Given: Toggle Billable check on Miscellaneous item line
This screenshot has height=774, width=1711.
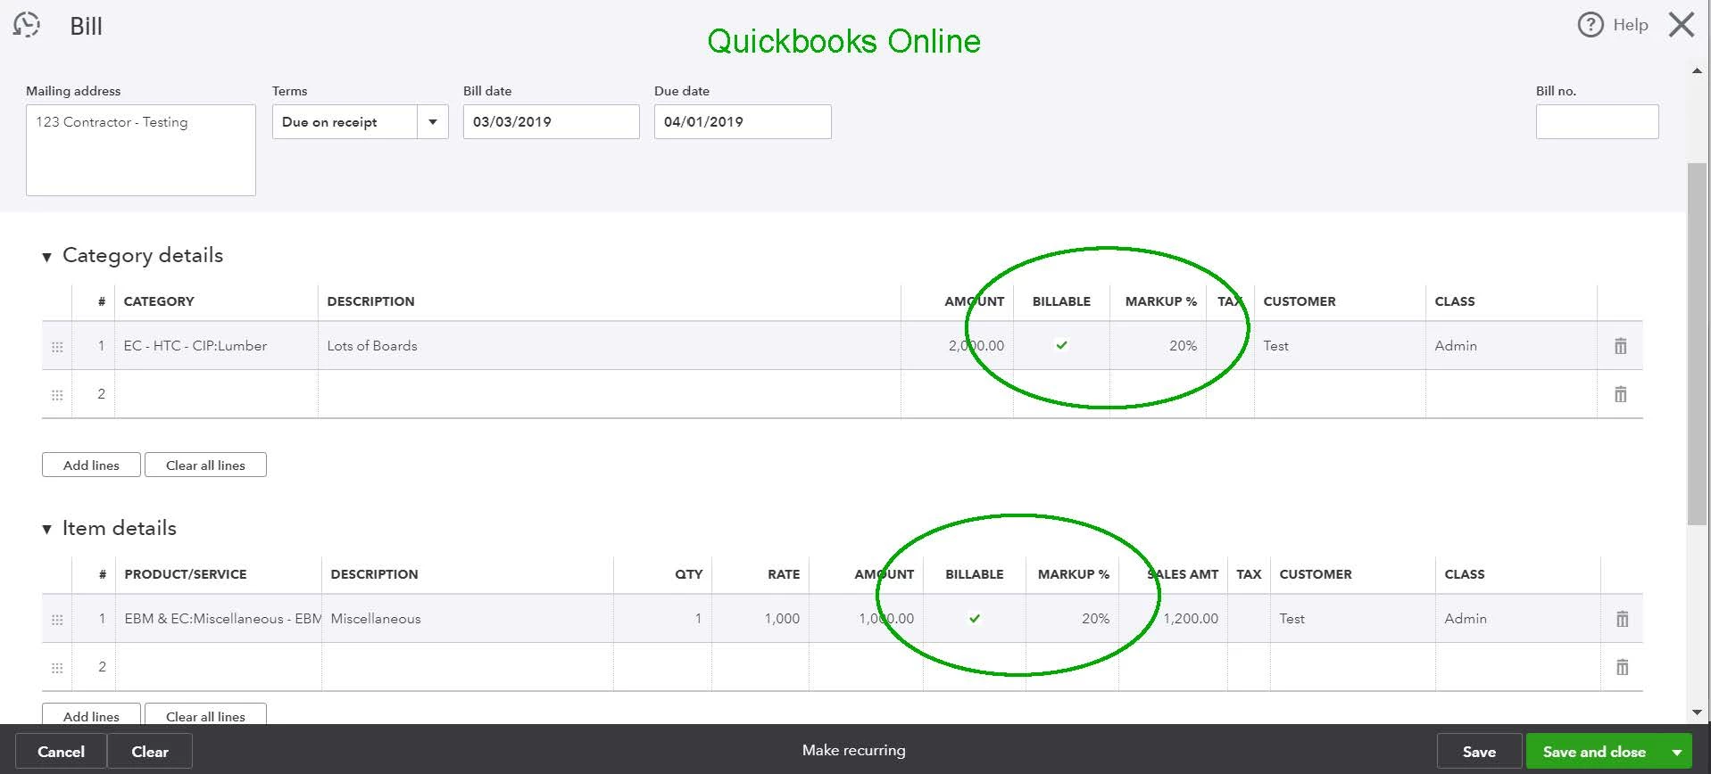Looking at the screenshot, I should tap(975, 618).
